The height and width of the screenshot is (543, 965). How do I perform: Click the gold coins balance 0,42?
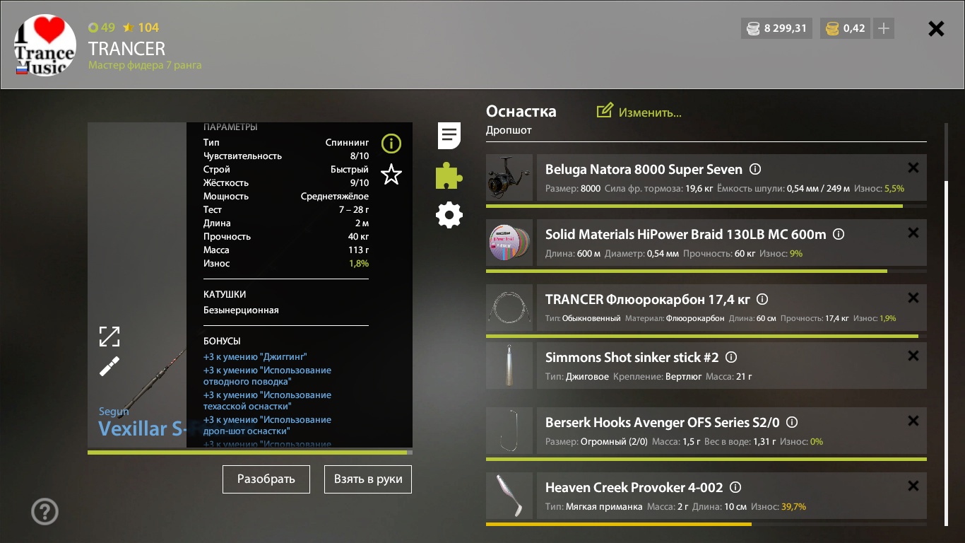click(846, 29)
